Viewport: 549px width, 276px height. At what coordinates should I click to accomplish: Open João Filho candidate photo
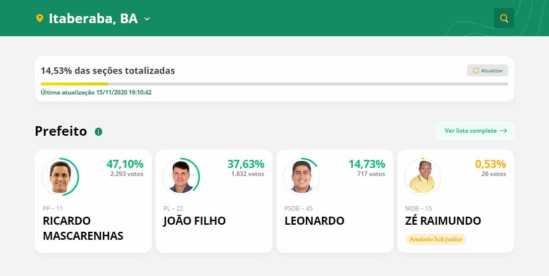[181, 177]
